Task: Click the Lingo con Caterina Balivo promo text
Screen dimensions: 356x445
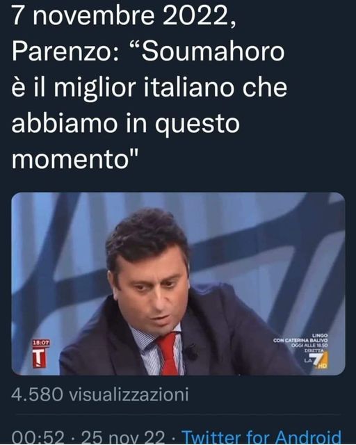Action: [300, 340]
